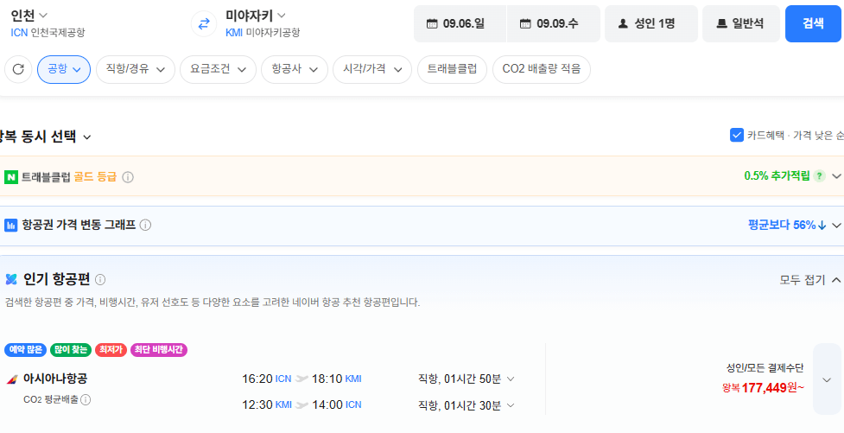Open the 항공사 filter dropdown
This screenshot has height=433, width=844.
pyautogui.click(x=295, y=69)
